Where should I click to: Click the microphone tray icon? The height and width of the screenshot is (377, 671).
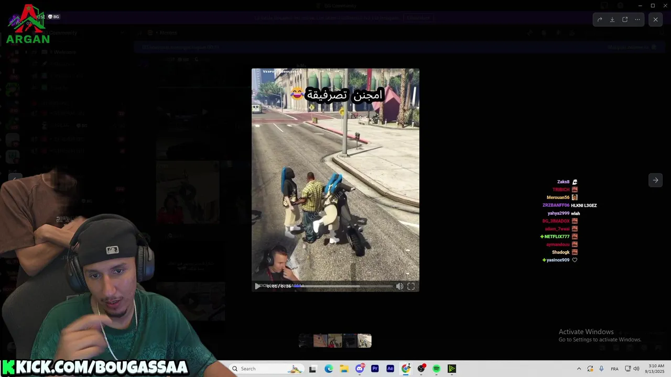[601, 369]
